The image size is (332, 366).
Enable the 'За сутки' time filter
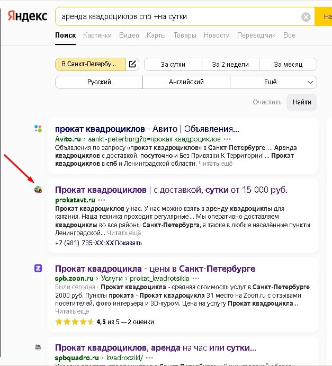point(173,64)
